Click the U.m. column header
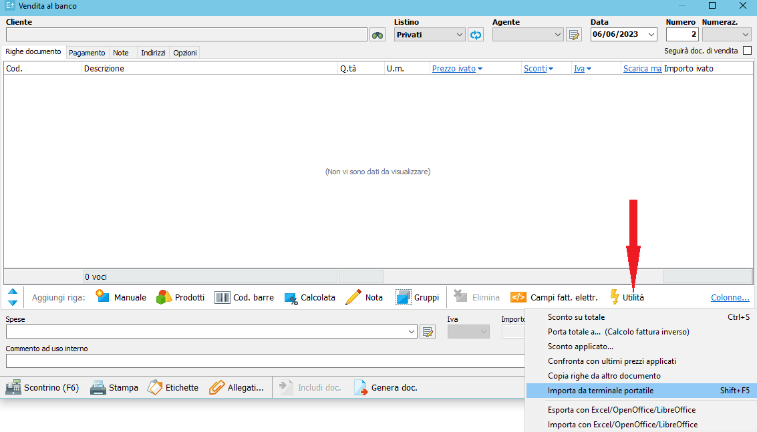This screenshot has width=757, height=432. point(407,69)
